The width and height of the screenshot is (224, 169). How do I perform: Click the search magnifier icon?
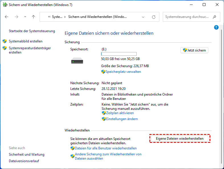click(x=214, y=17)
